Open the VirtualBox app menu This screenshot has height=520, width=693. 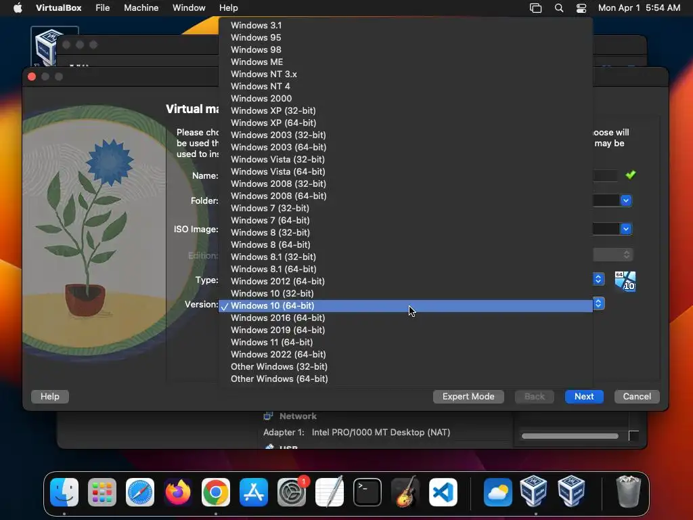click(x=58, y=8)
